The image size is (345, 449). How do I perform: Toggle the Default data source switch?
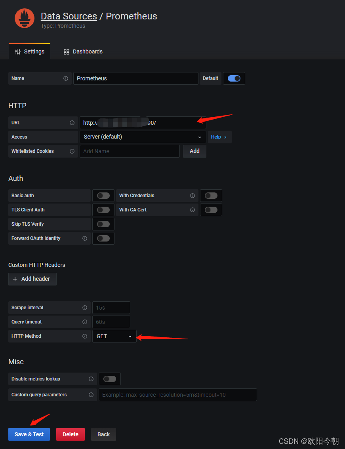point(234,78)
